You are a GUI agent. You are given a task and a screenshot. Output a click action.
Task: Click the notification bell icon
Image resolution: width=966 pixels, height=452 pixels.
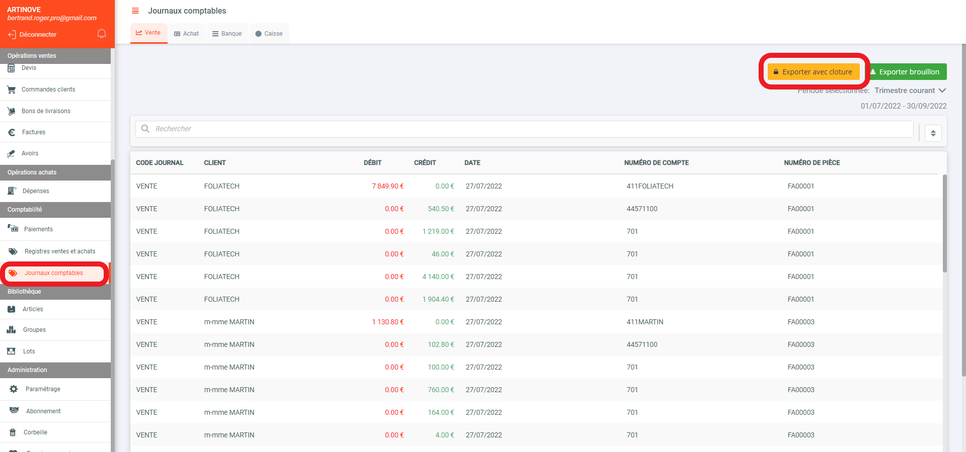pos(102,34)
